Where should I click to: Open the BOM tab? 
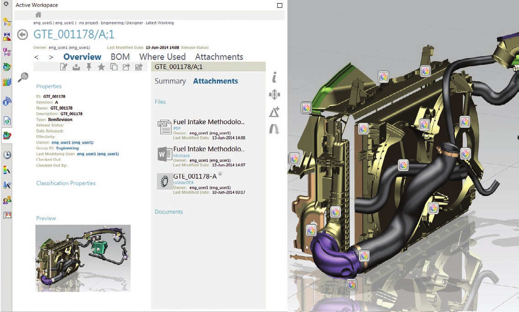120,57
